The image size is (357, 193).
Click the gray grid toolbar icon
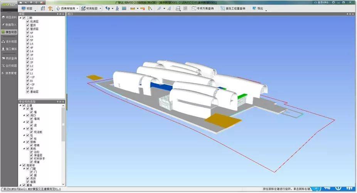(185, 8)
